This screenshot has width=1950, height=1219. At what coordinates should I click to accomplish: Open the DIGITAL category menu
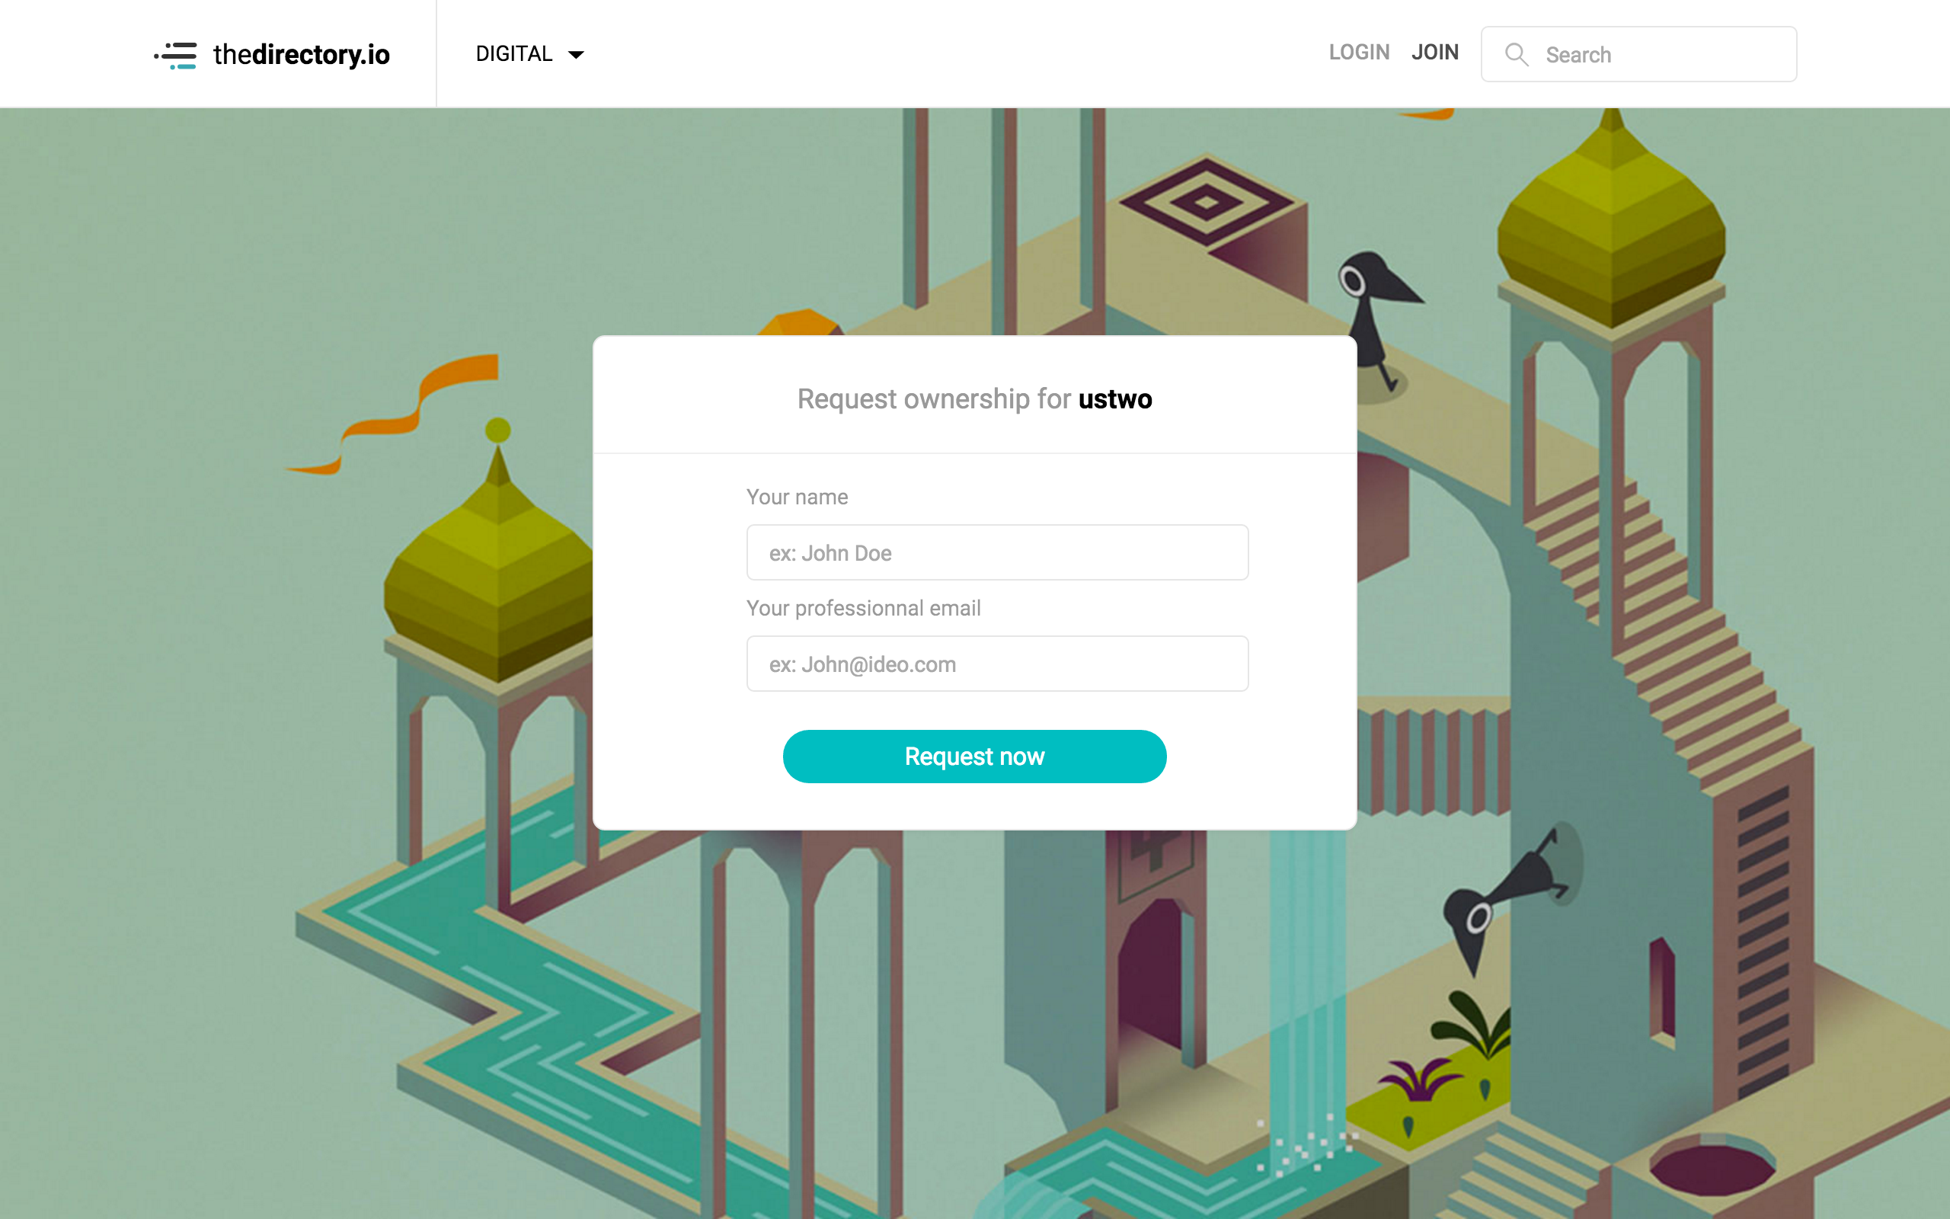coord(529,54)
